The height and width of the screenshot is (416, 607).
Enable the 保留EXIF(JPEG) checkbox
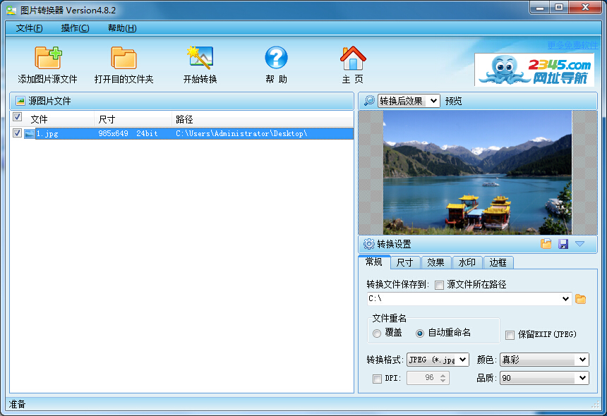click(510, 335)
